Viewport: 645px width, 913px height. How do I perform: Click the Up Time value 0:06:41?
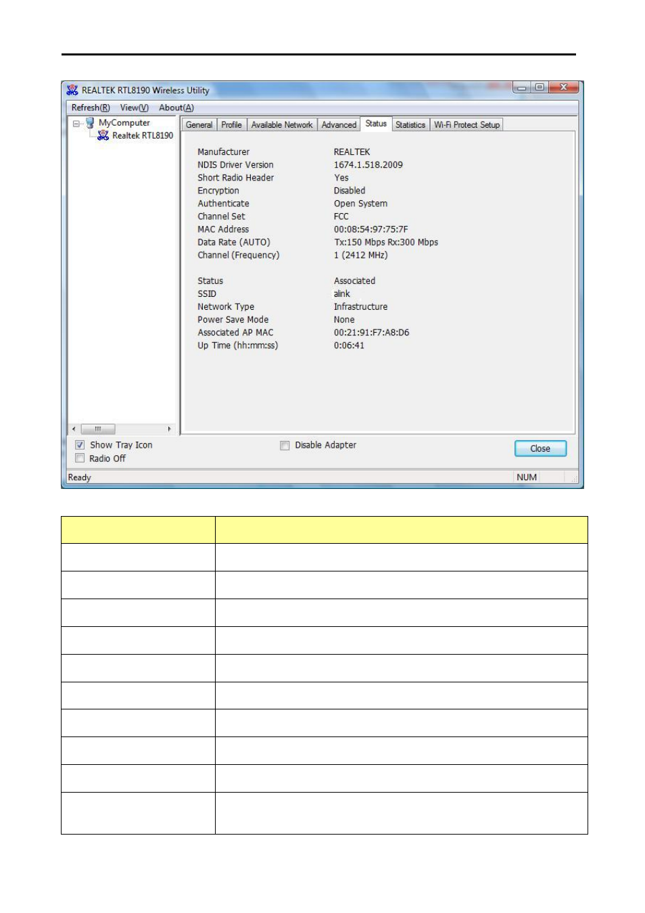coord(349,346)
